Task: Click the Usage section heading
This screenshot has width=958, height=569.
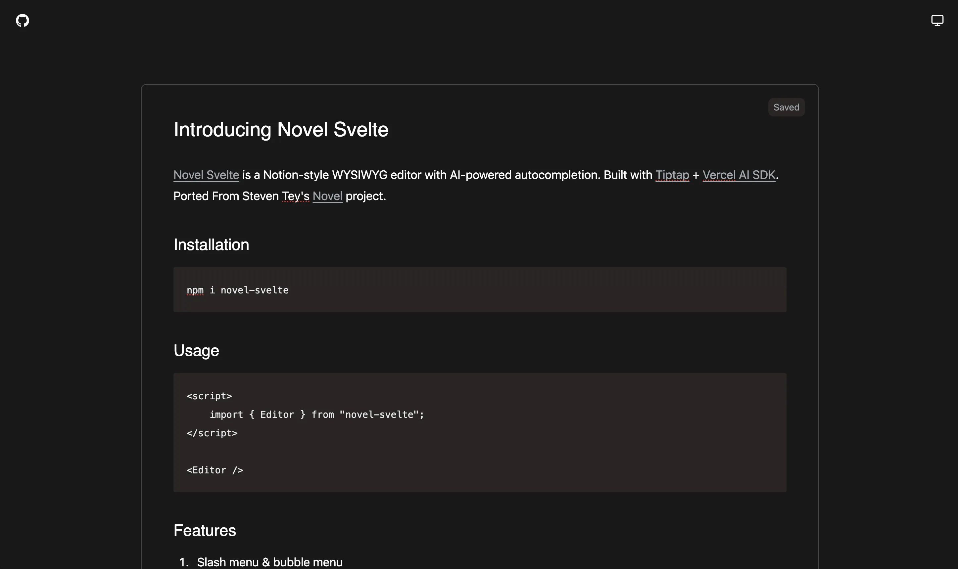Action: pos(196,350)
